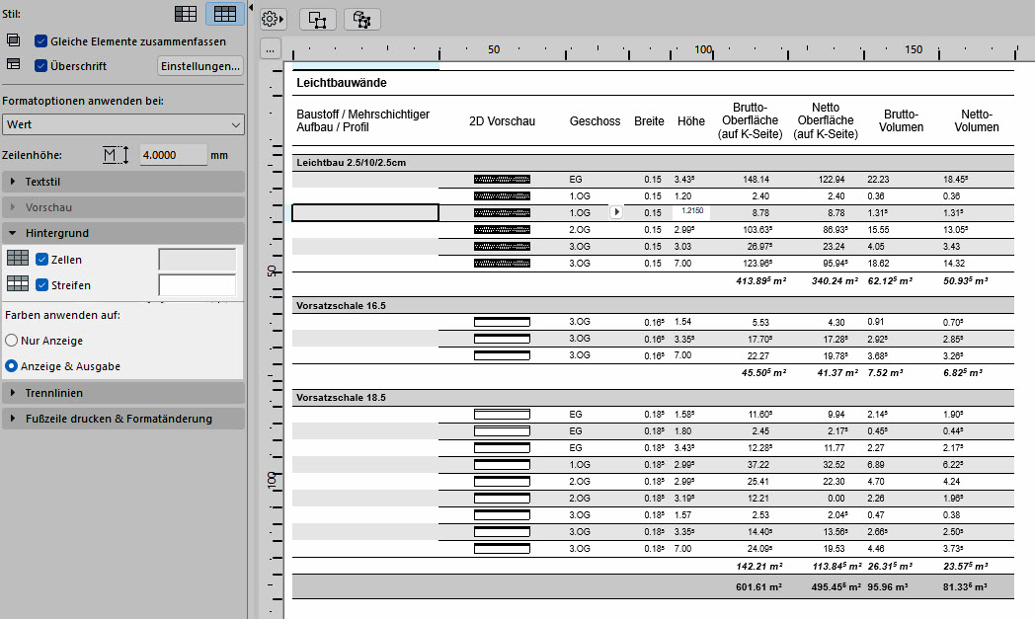The width and height of the screenshot is (1035, 619).
Task: Click the 2D Vorschau column header
Action: point(502,121)
